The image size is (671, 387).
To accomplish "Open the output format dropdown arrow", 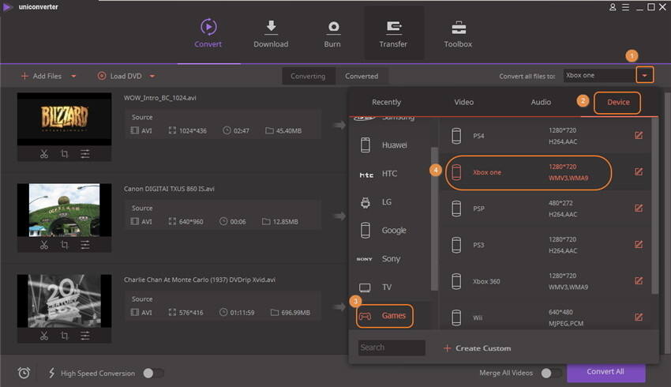I will point(644,76).
